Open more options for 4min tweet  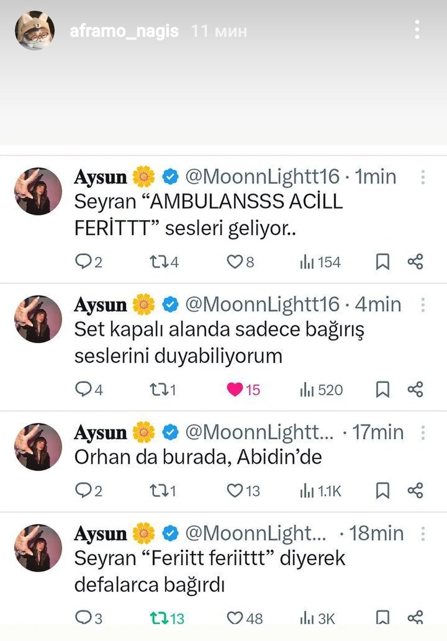(x=423, y=305)
